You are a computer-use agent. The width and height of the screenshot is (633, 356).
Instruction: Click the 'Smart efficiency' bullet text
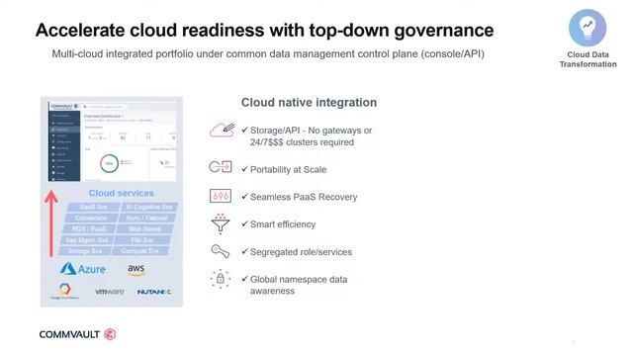pyautogui.click(x=283, y=224)
